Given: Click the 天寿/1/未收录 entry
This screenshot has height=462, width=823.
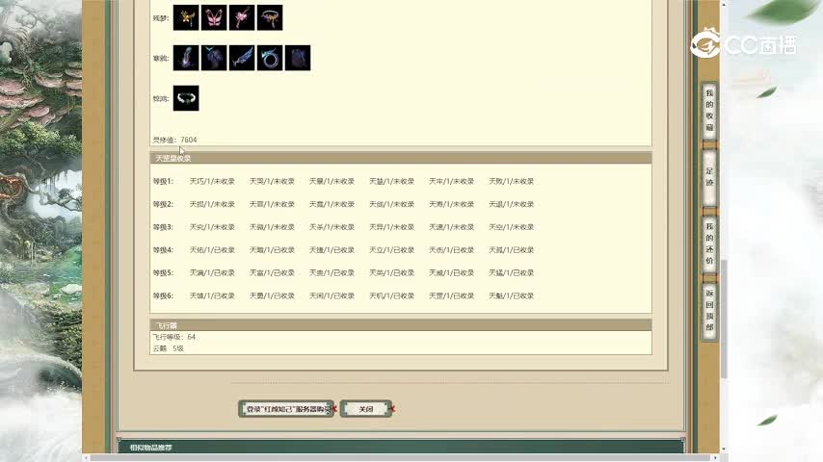Looking at the screenshot, I should [451, 204].
